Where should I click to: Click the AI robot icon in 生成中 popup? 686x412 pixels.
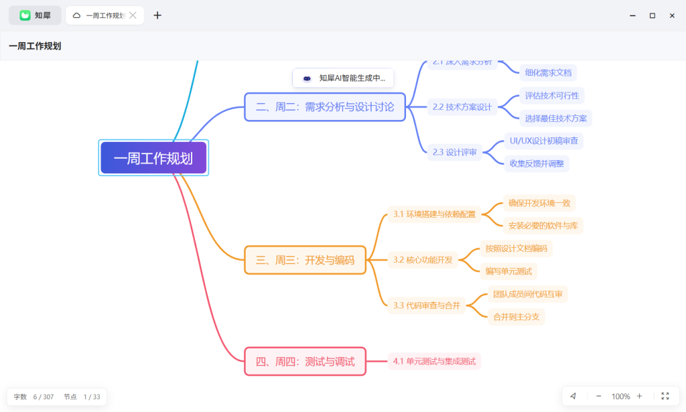[307, 78]
